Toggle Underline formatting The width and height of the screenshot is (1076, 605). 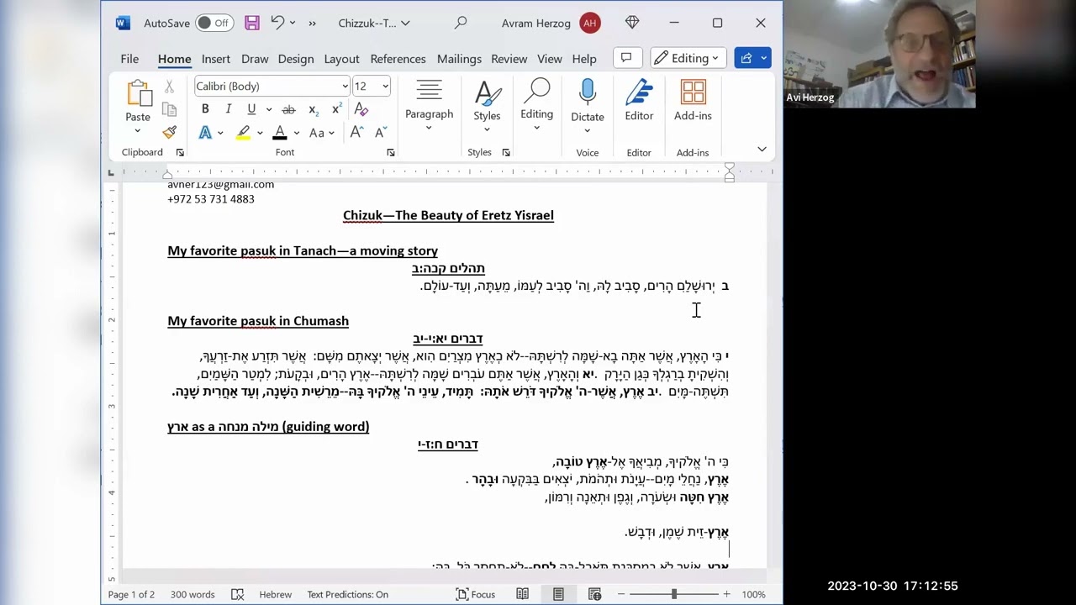[x=251, y=109]
